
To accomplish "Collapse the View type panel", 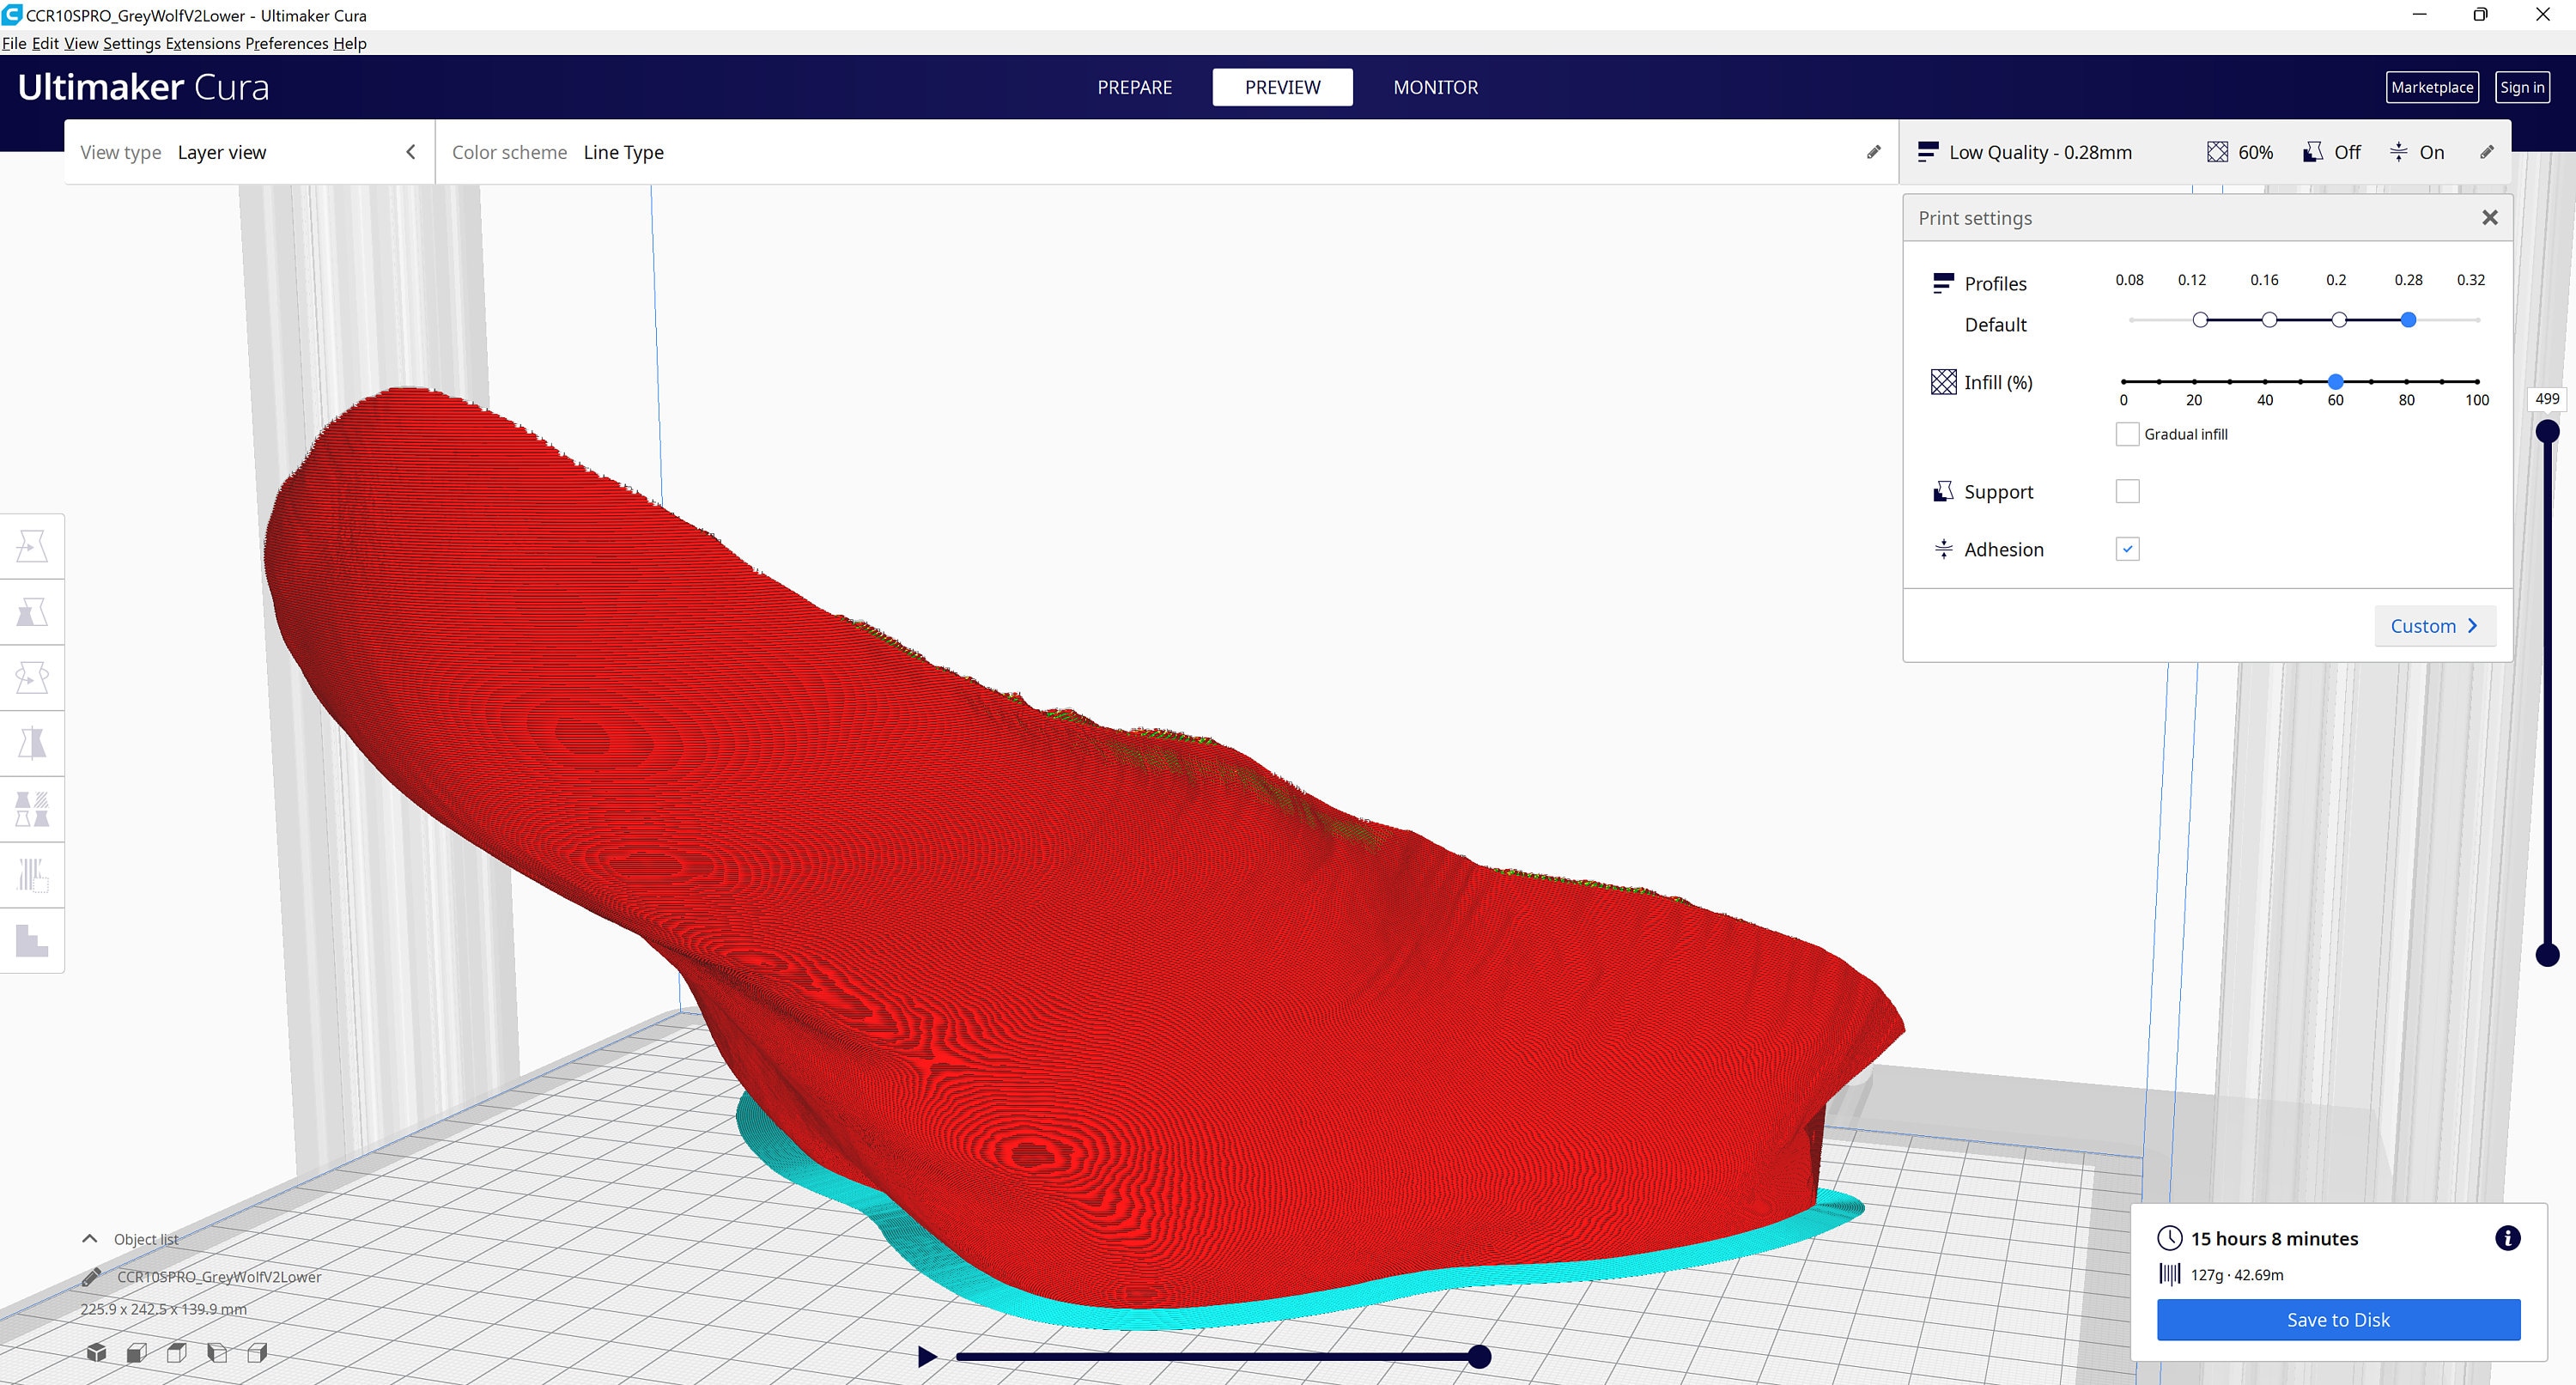I will point(410,151).
